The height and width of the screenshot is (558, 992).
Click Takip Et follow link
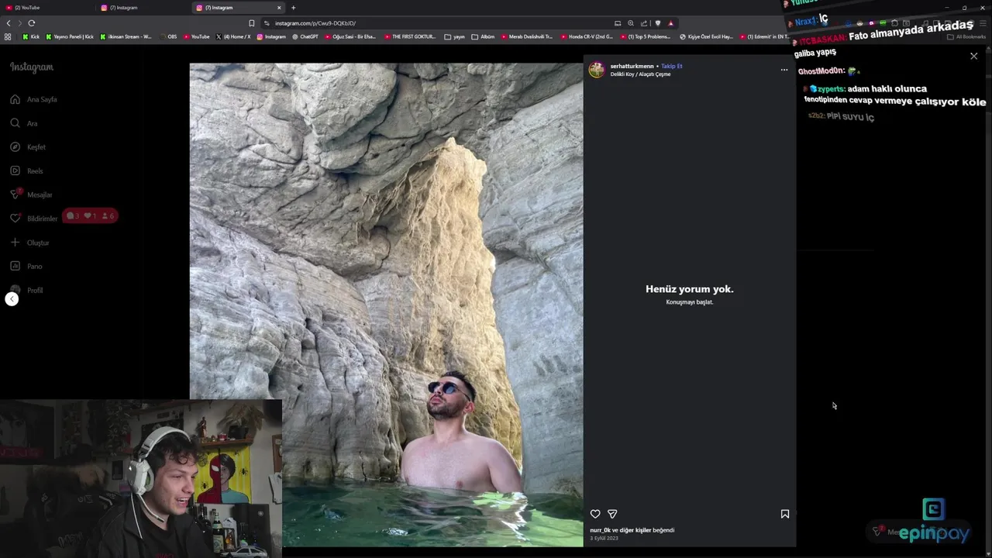[x=672, y=66]
